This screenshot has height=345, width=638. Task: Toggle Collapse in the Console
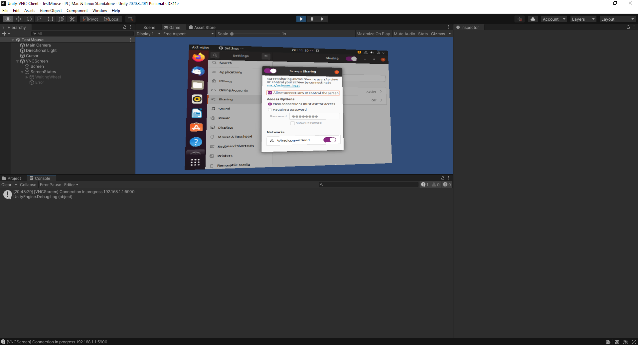28,185
